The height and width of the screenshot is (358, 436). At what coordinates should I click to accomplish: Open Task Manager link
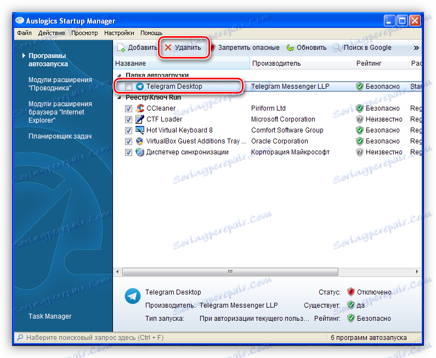[50, 316]
